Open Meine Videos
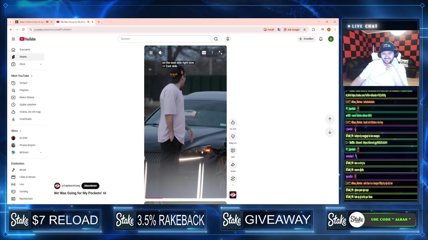The width and height of the screenshot is (428, 240). 27,97
